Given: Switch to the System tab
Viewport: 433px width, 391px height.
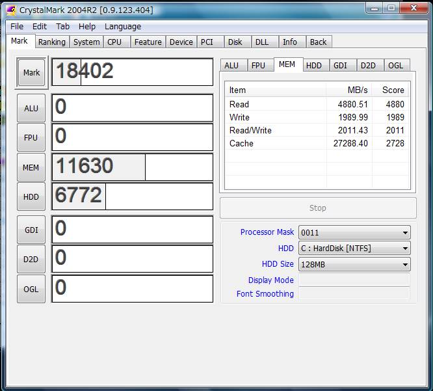Looking at the screenshot, I should pyautogui.click(x=86, y=42).
